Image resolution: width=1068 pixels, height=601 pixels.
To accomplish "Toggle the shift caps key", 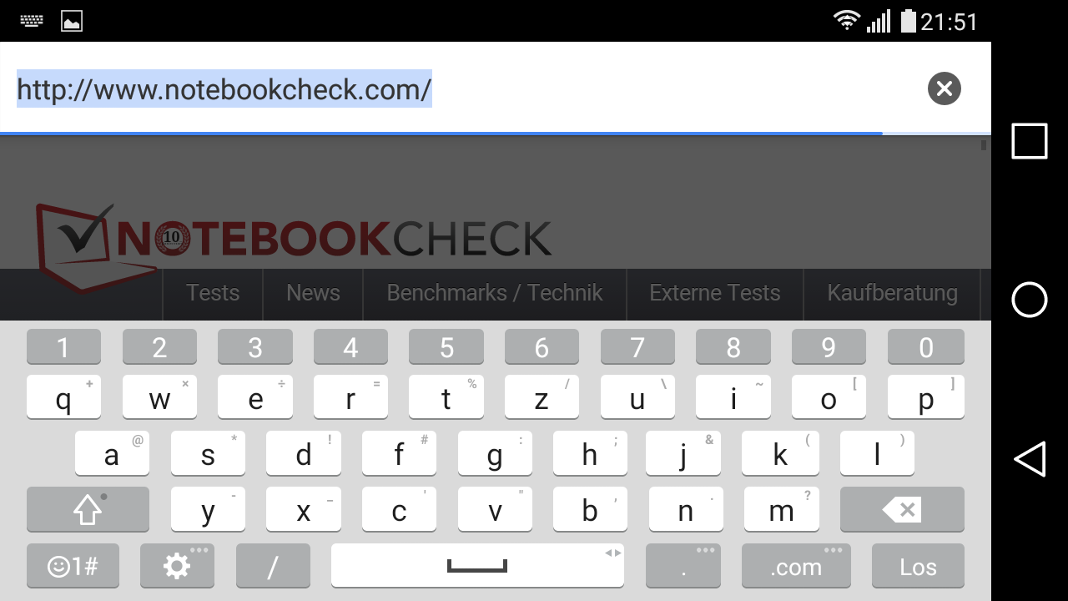I will click(88, 509).
